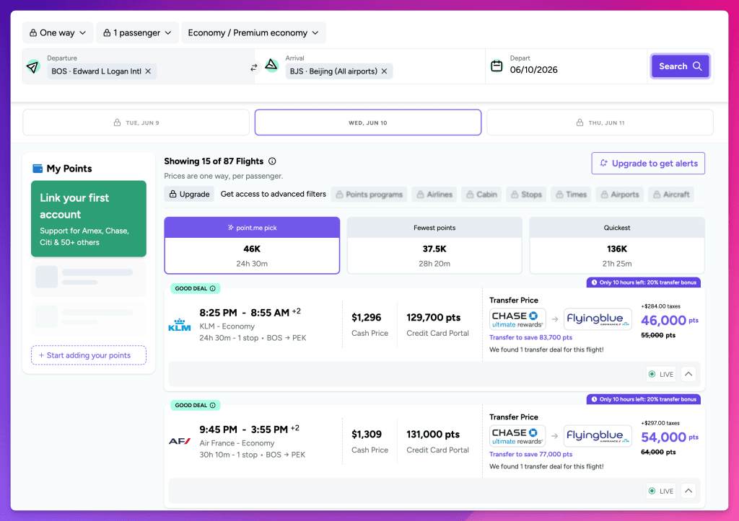
Task: Select the WED, JUN 10 date tab
Action: 368,123
